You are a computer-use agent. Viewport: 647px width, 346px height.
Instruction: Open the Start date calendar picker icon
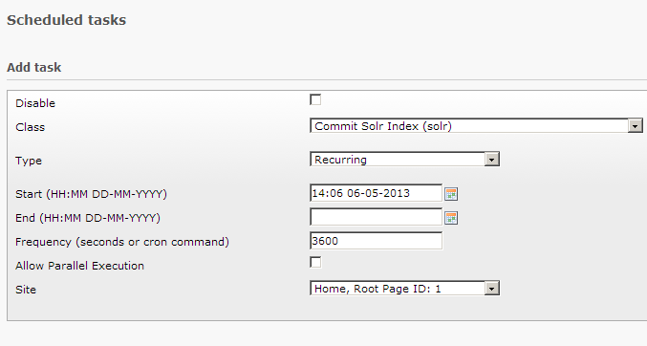click(x=451, y=194)
